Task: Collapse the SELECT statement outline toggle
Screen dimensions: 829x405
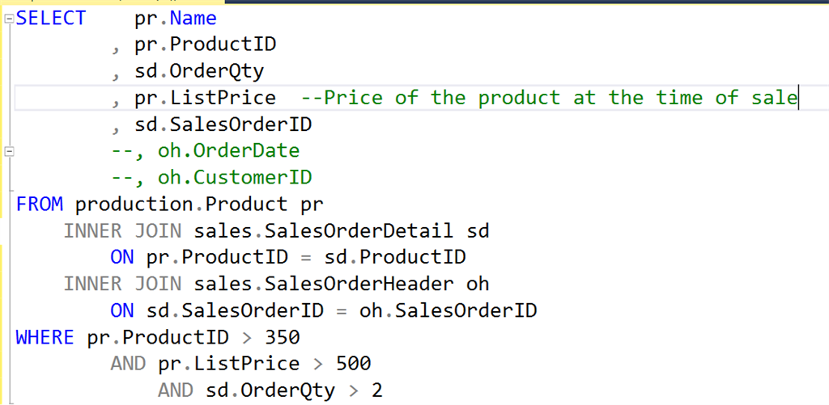Action: [x=9, y=21]
